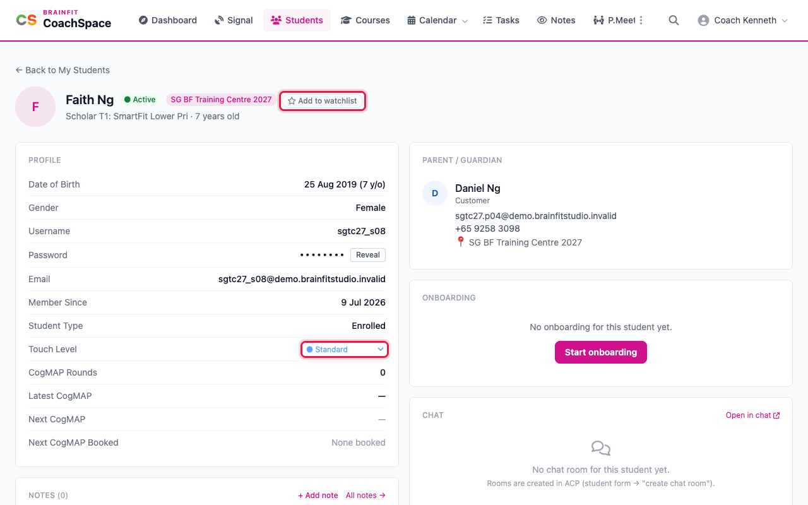Open Coach Kenneth account dropdown
The image size is (808, 505).
743,20
